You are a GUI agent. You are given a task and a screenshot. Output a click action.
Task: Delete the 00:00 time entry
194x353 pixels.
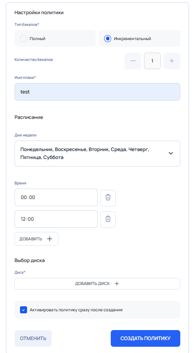(x=108, y=198)
